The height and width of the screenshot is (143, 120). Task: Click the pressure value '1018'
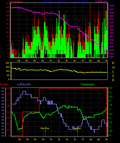(x=112, y=19)
